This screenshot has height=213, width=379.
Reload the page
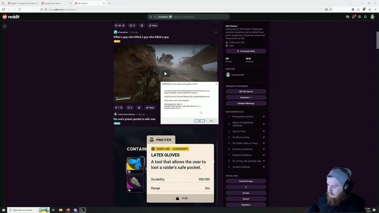pyautogui.click(x=20, y=9)
